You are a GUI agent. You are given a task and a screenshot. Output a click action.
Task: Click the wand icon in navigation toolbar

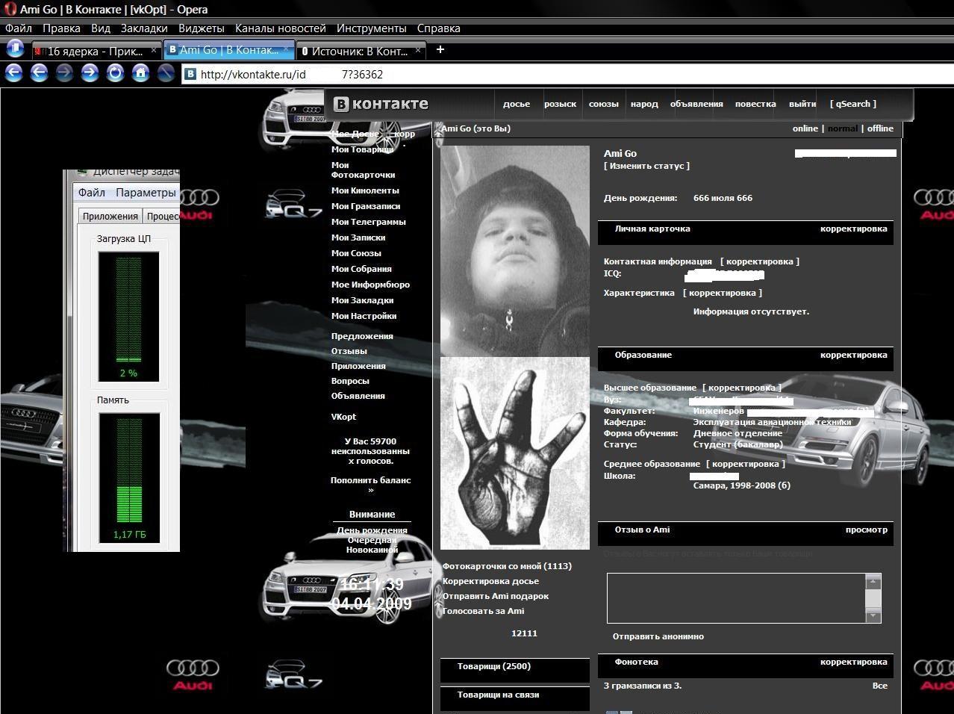pyautogui.click(x=166, y=73)
